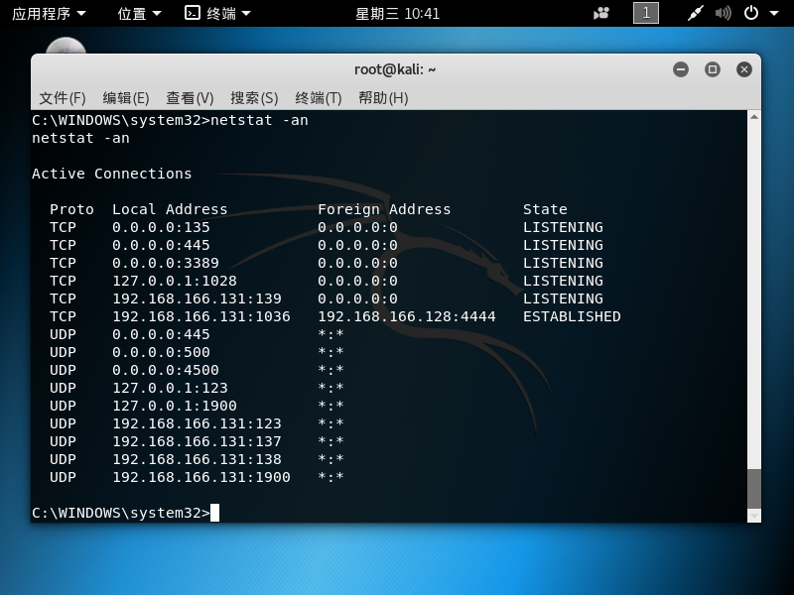
Task: Maximize the root@kali terminal window
Action: point(713,69)
